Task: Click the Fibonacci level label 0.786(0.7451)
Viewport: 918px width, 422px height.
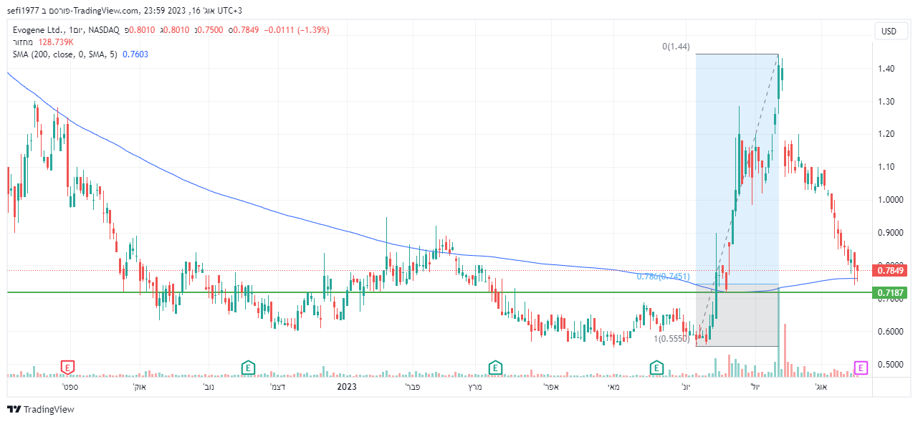Action: point(663,277)
